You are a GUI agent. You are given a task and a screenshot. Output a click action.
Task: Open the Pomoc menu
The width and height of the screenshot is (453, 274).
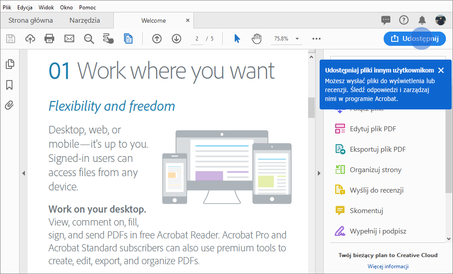(x=88, y=7)
